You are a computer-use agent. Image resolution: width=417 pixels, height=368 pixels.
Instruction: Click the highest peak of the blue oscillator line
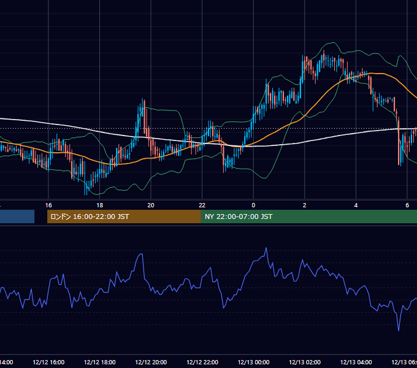tap(266, 248)
